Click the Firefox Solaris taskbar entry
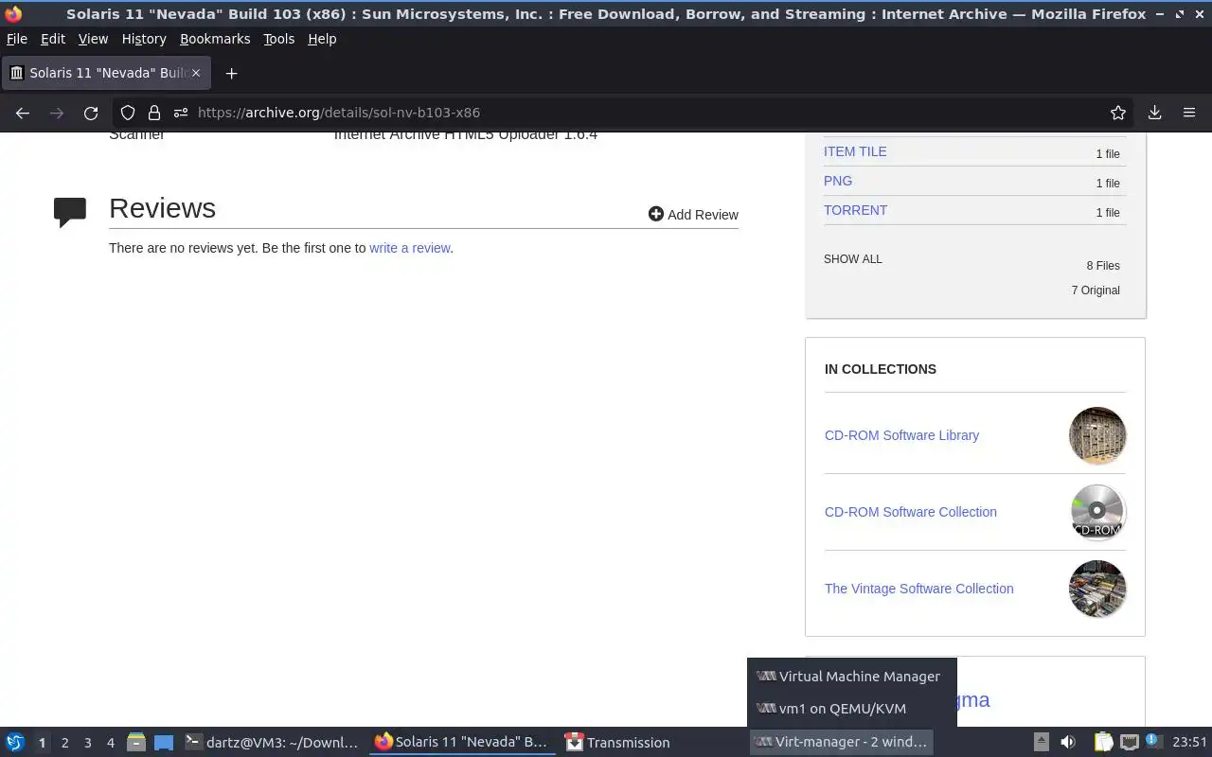The height and width of the screenshot is (757, 1212). (x=462, y=743)
